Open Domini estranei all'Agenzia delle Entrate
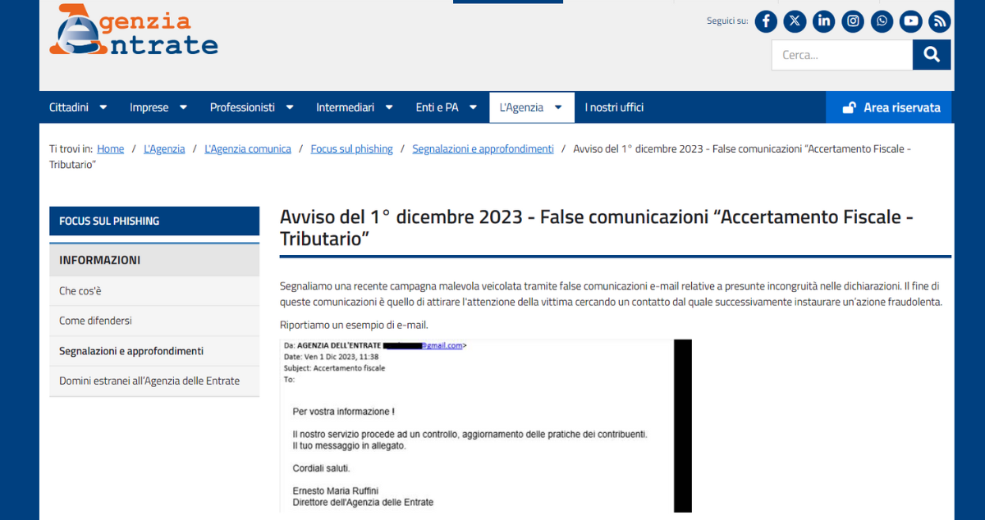This screenshot has width=985, height=520. coord(154,381)
